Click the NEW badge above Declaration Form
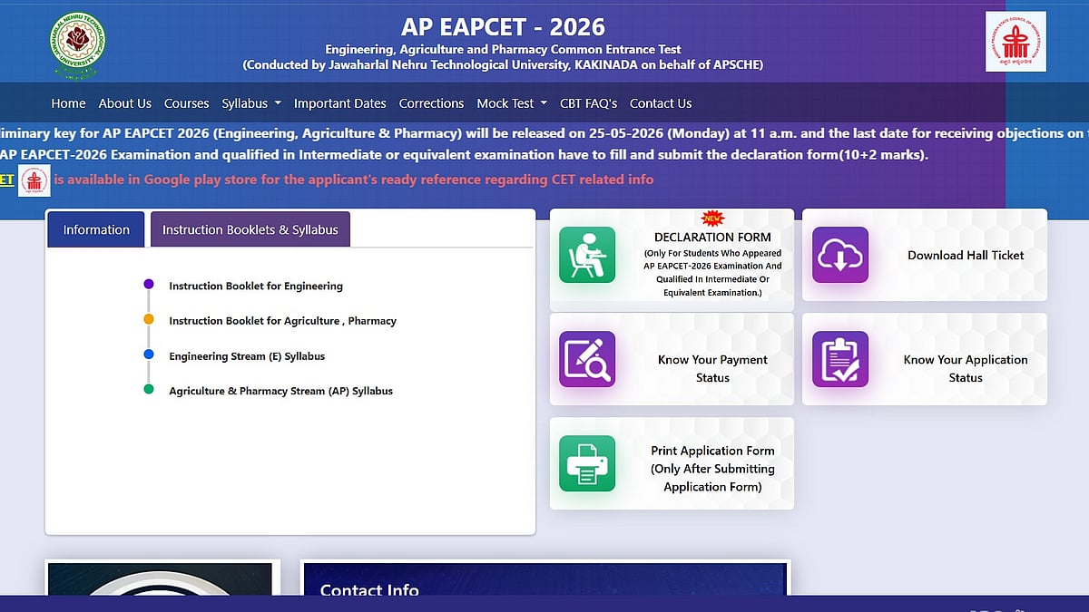 click(x=712, y=219)
